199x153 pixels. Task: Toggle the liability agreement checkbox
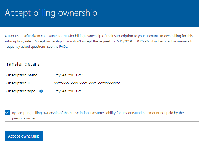[x=7, y=113]
